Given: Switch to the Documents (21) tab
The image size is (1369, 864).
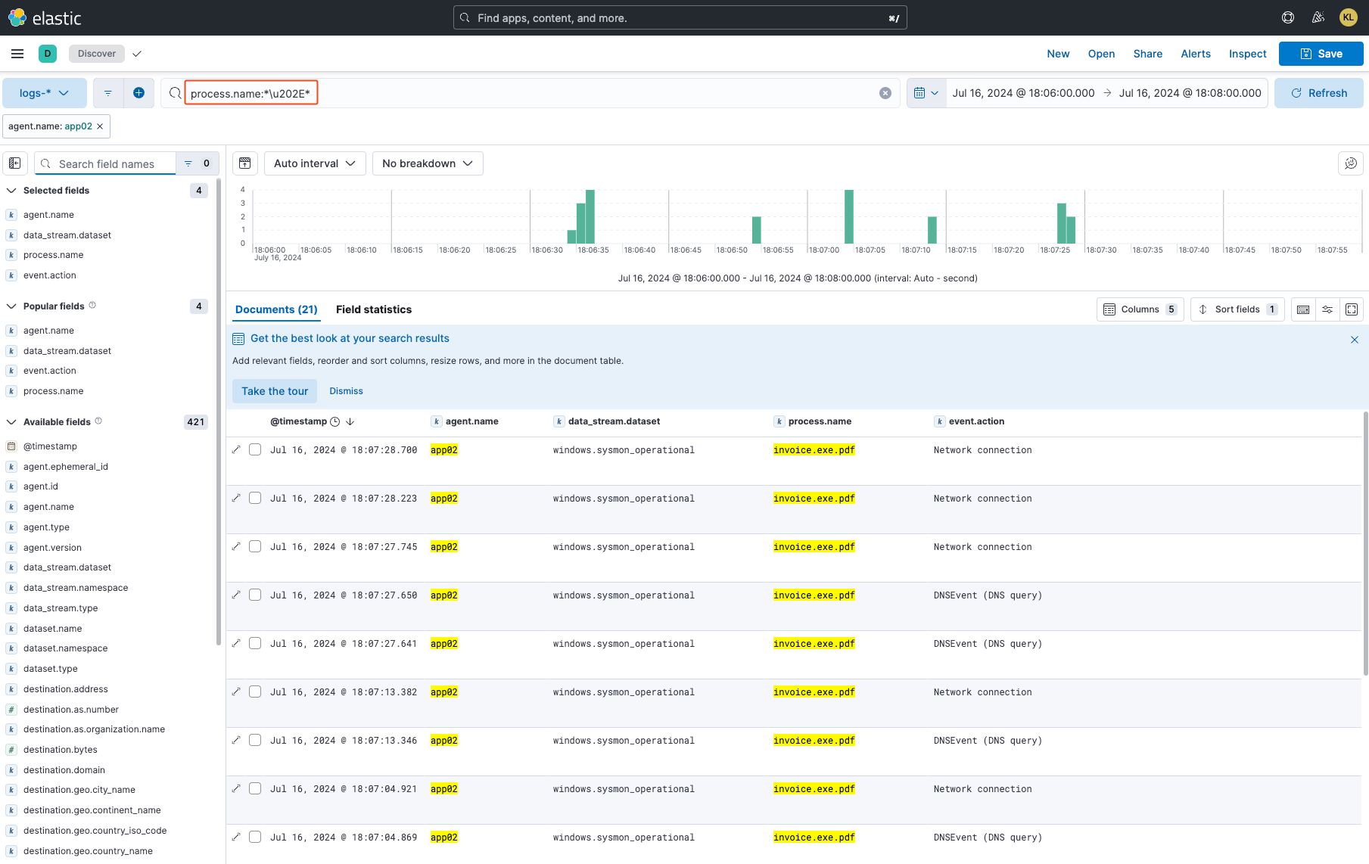Looking at the screenshot, I should (276, 309).
